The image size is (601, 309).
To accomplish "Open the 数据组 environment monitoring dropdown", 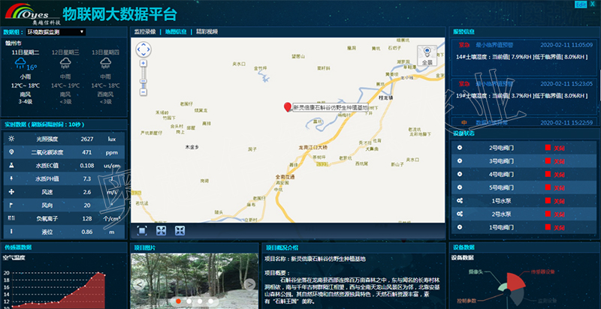I will point(56,32).
